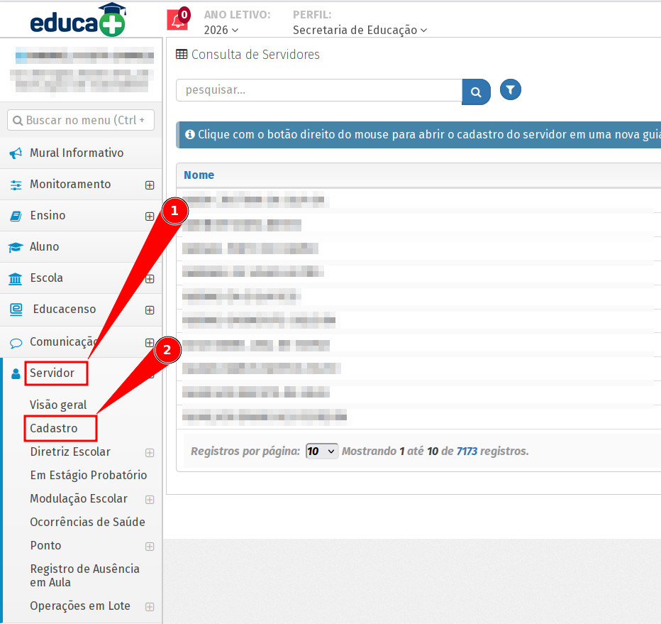Screen dimensions: 661x624
Task: Expand the Monitoramento menu plus
Action: point(150,185)
